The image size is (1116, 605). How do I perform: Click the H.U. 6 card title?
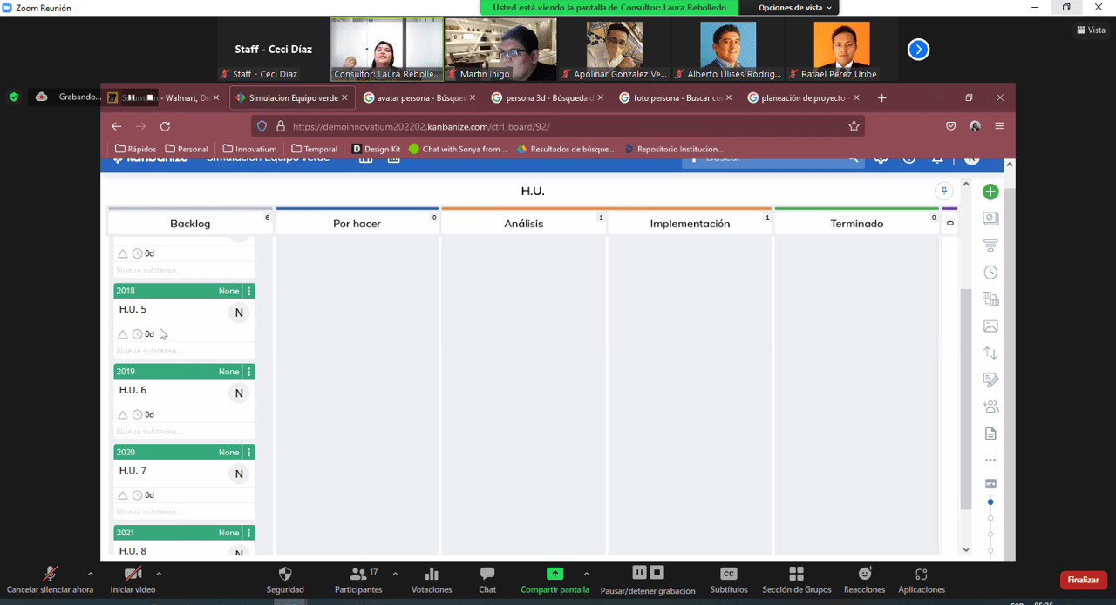click(x=133, y=390)
